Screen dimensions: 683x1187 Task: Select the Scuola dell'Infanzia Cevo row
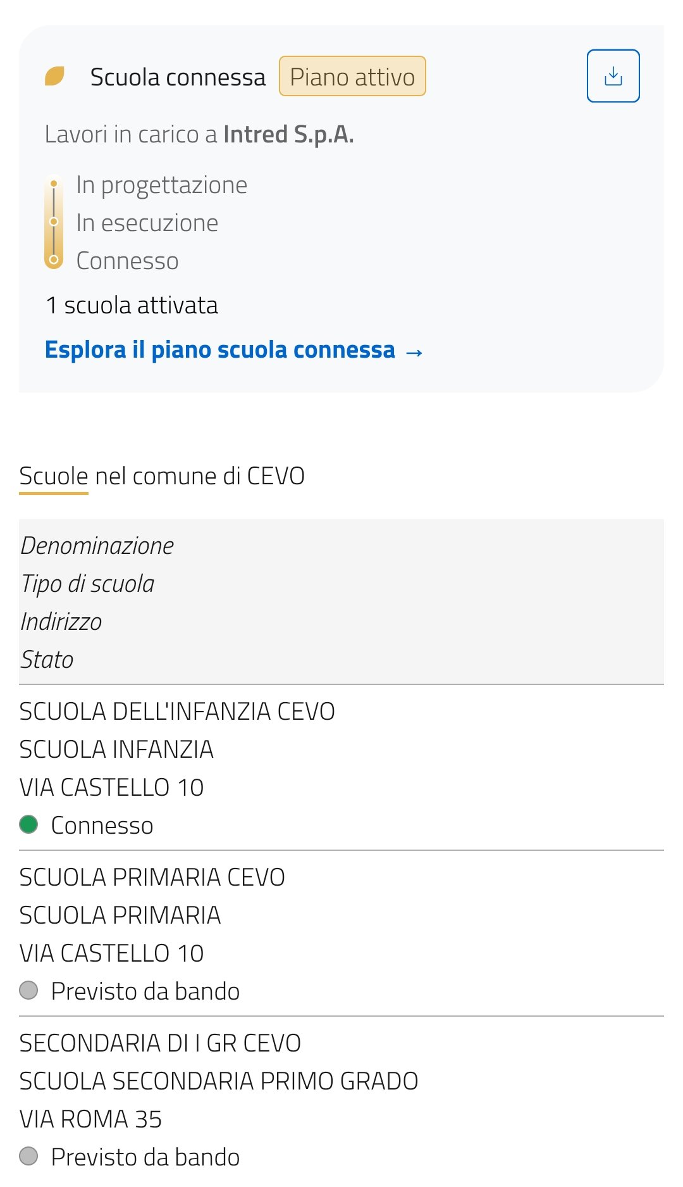[177, 712]
